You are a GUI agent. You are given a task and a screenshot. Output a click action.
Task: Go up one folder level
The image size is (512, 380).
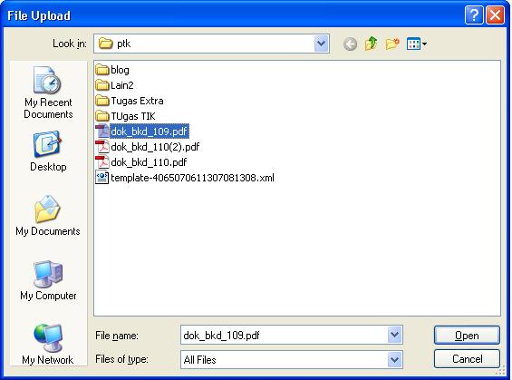tap(371, 44)
